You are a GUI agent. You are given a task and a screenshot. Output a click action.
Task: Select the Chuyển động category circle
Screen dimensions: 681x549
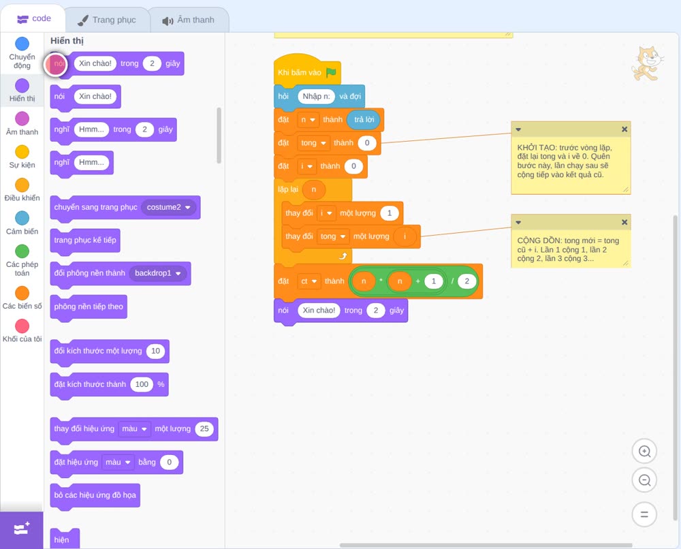tap(22, 44)
